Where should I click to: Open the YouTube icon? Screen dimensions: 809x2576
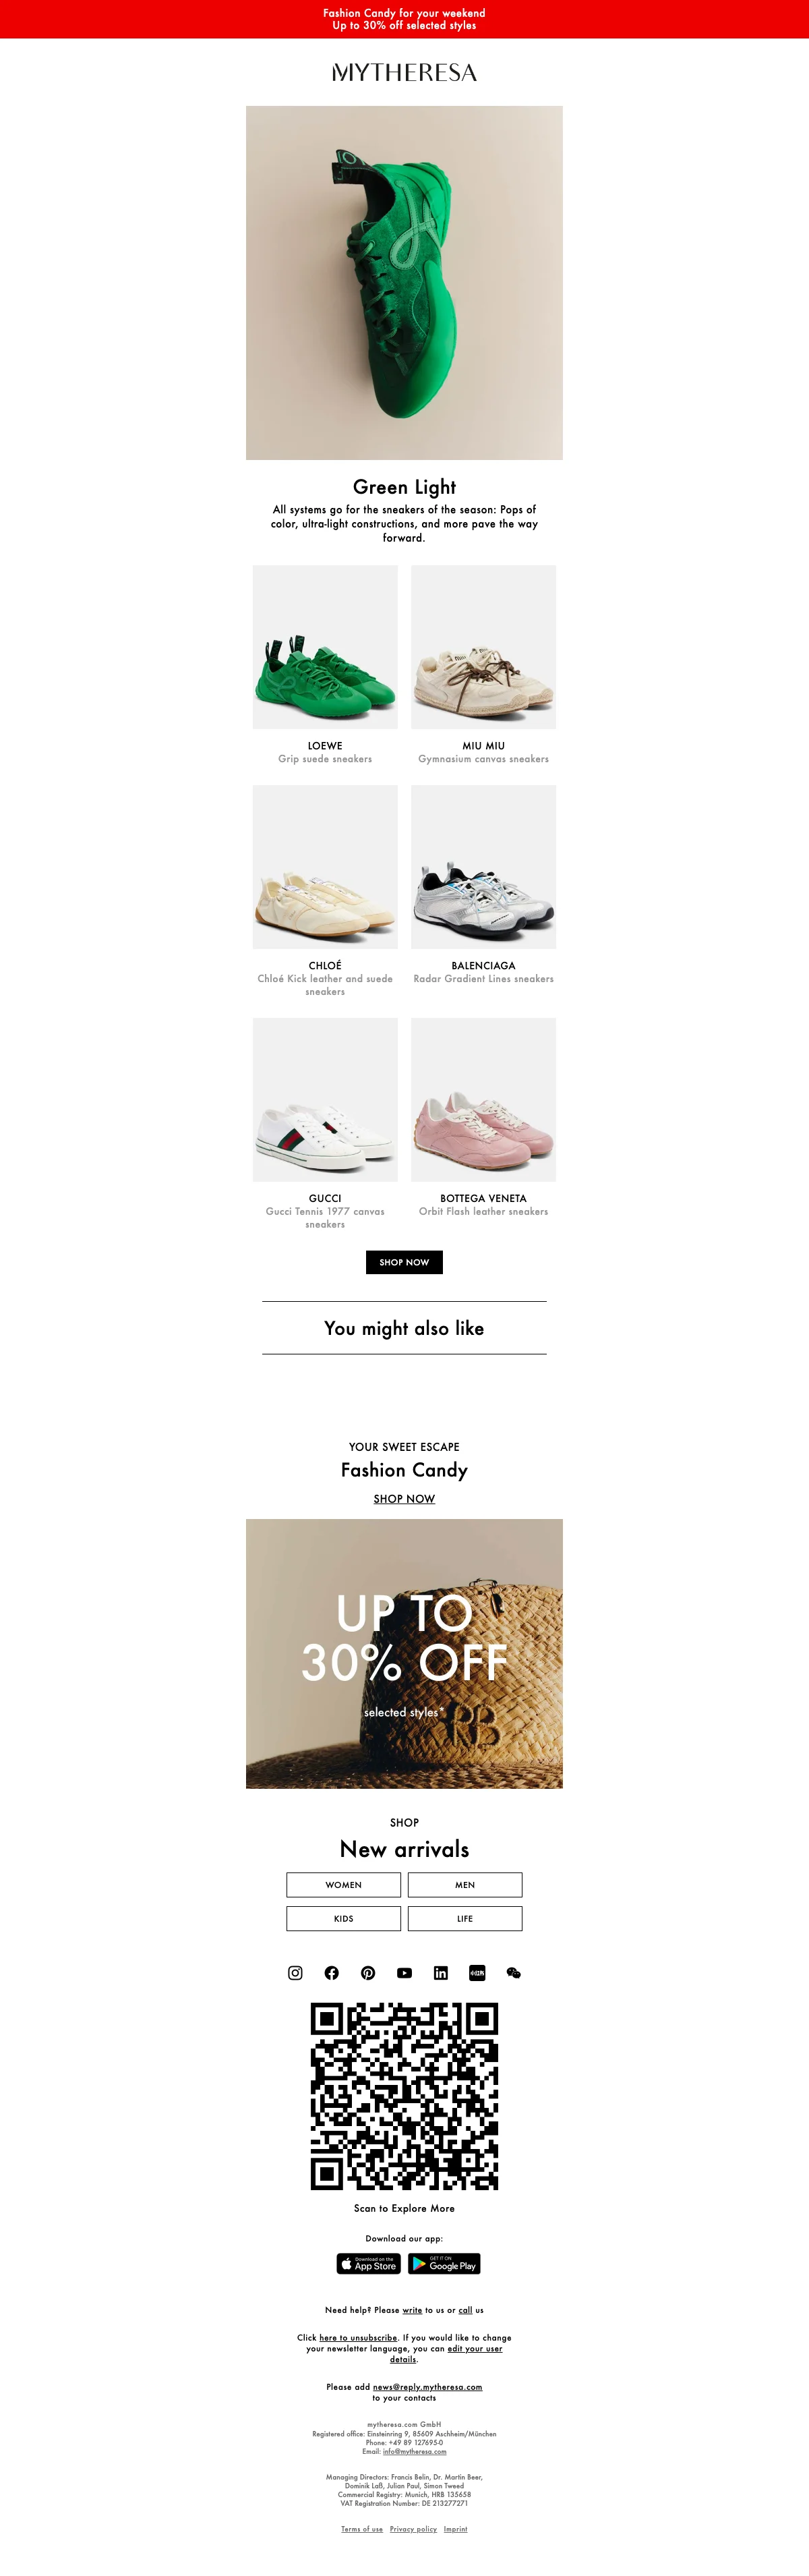pos(404,1972)
